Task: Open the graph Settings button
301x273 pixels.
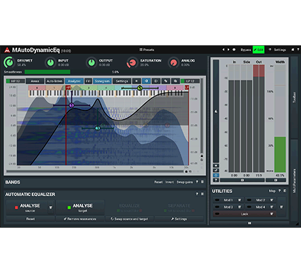Action: click(x=122, y=81)
